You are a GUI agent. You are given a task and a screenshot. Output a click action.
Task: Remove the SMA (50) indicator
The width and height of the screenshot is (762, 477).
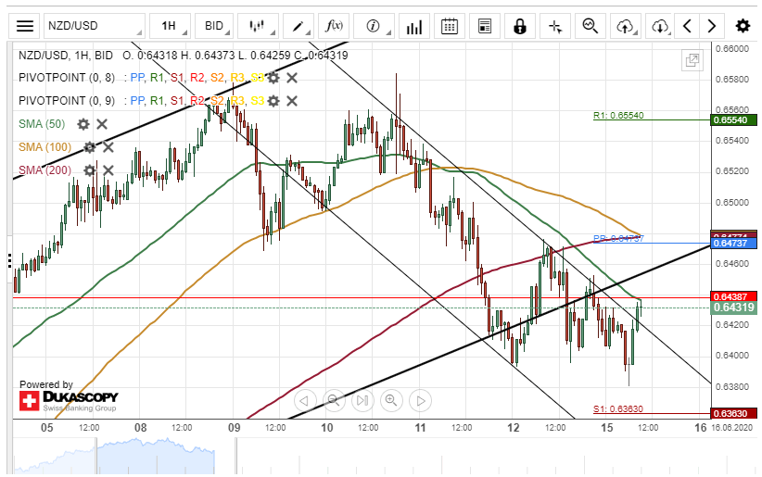[x=102, y=124]
